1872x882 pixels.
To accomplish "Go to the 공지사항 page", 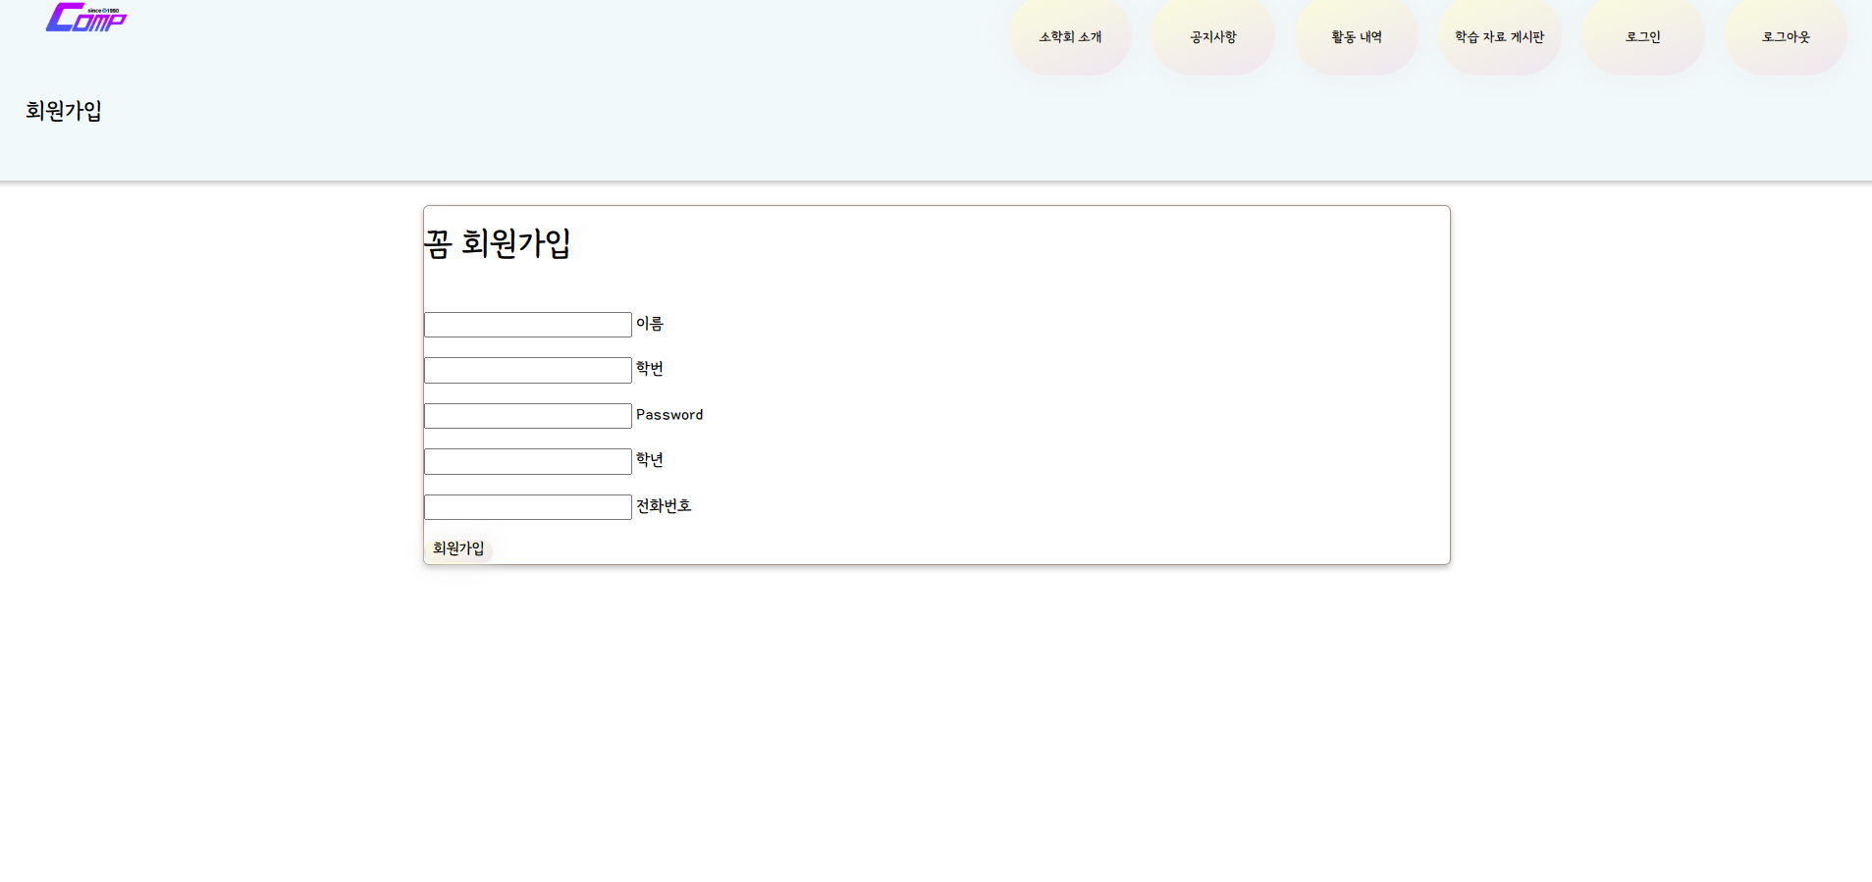I will click(x=1213, y=37).
